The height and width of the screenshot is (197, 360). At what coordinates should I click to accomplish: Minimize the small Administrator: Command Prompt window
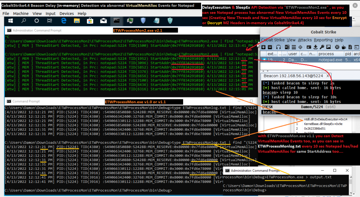coord(322,170)
